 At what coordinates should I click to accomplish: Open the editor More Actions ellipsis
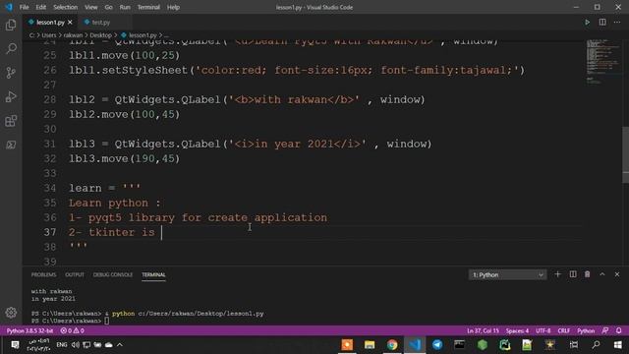tap(617, 23)
